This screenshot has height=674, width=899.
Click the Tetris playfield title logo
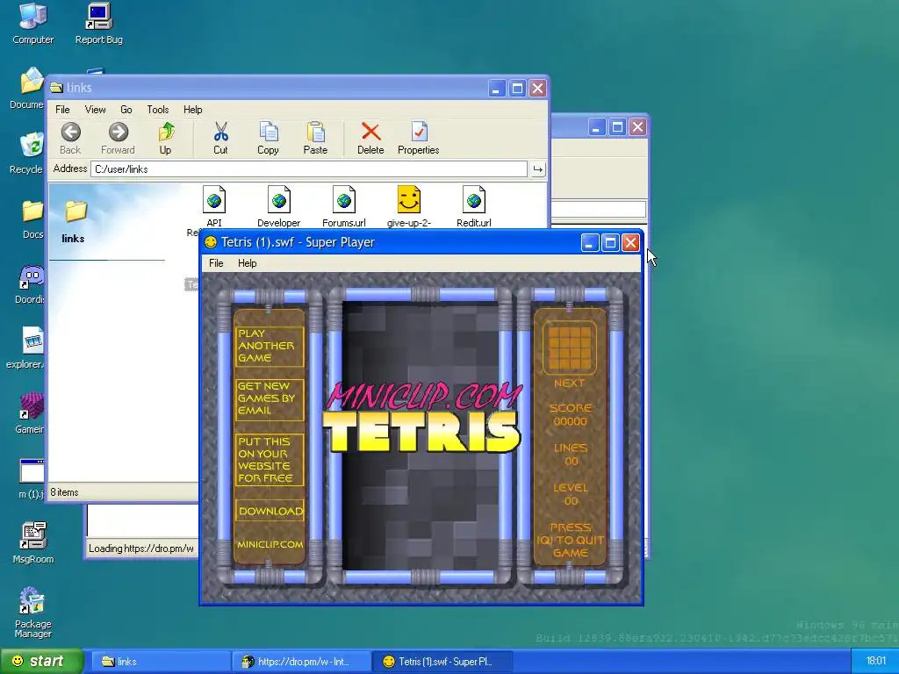click(x=422, y=417)
